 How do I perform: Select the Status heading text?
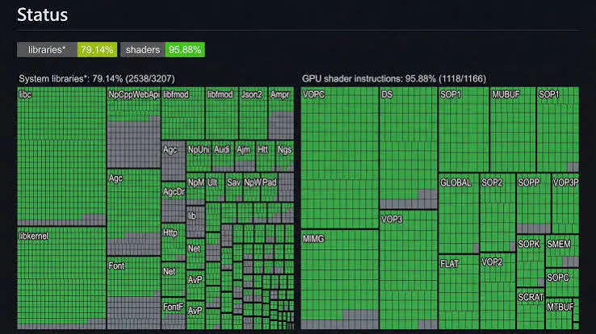pyautogui.click(x=43, y=15)
